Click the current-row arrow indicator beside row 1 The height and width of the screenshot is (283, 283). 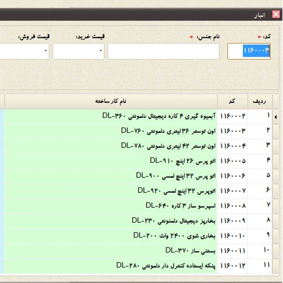tap(275, 117)
